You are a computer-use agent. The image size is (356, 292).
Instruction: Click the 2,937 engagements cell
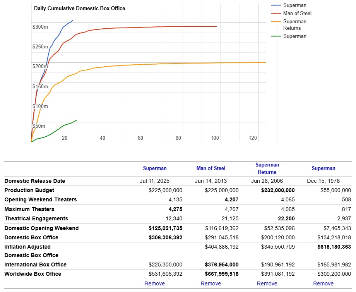(344, 218)
